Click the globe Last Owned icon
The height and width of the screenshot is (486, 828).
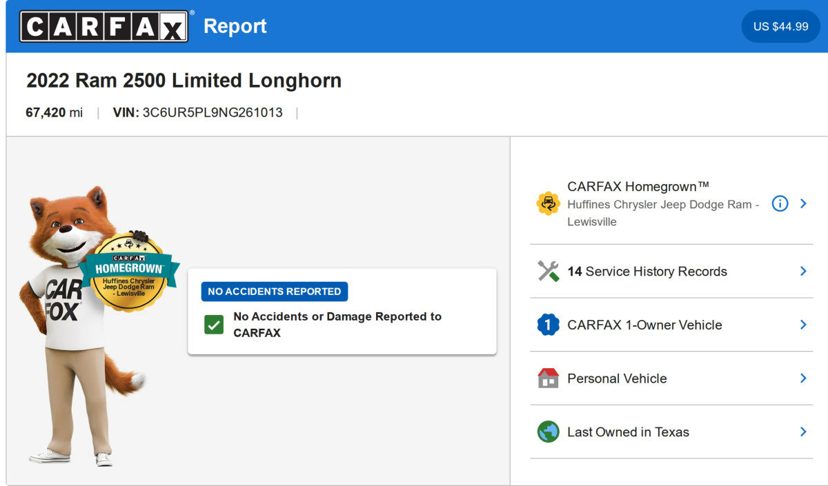pyautogui.click(x=548, y=432)
